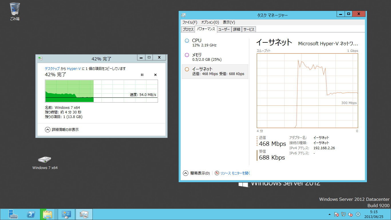
Task: Switch to the プロセス tab
Action: tap(188, 29)
